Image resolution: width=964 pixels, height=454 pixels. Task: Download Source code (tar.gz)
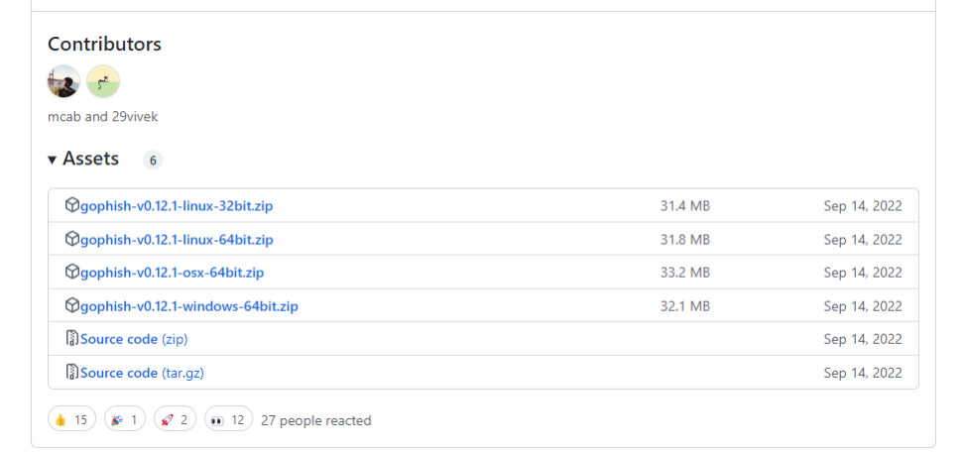(x=142, y=373)
